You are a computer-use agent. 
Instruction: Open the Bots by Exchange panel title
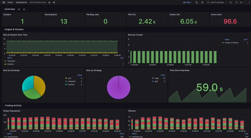(x=11, y=70)
